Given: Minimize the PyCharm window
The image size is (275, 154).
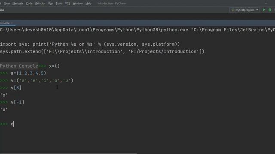Looking at the screenshot, I should click(x=266, y=3).
